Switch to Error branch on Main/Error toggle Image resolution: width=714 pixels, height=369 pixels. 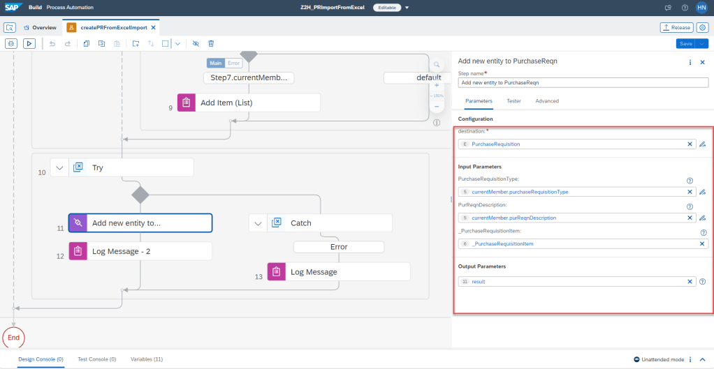click(x=233, y=63)
